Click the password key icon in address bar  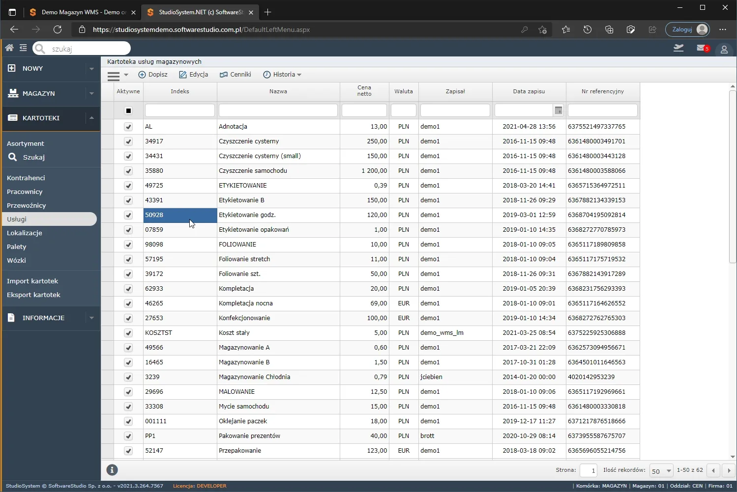tap(525, 29)
